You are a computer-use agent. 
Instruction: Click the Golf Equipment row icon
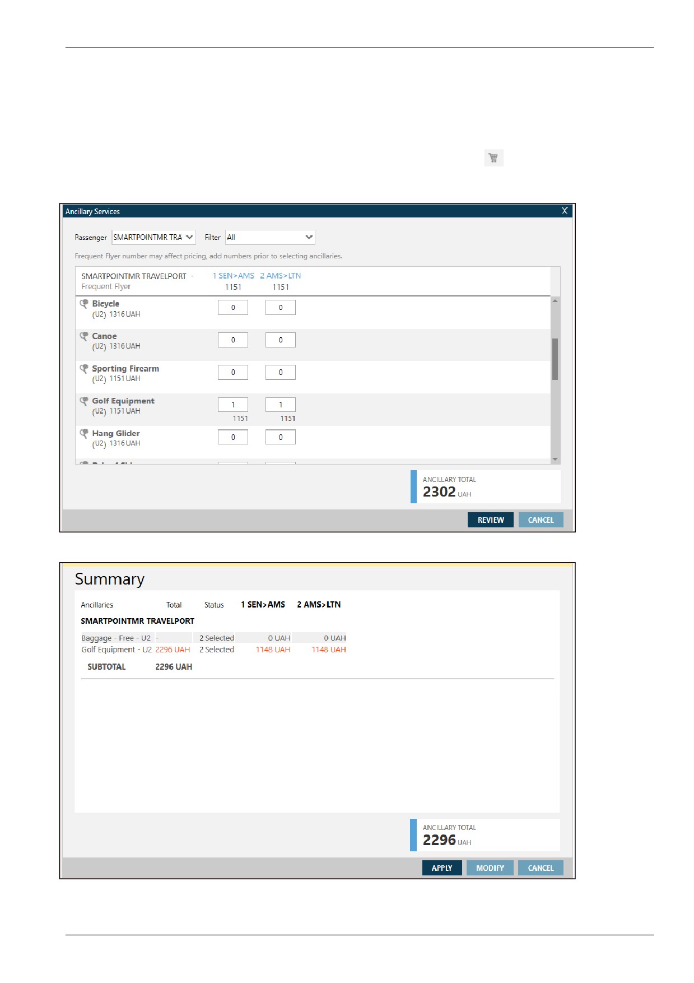[x=84, y=401]
